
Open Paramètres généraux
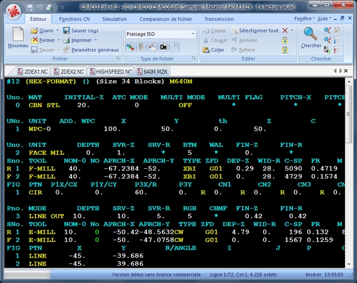point(91,50)
